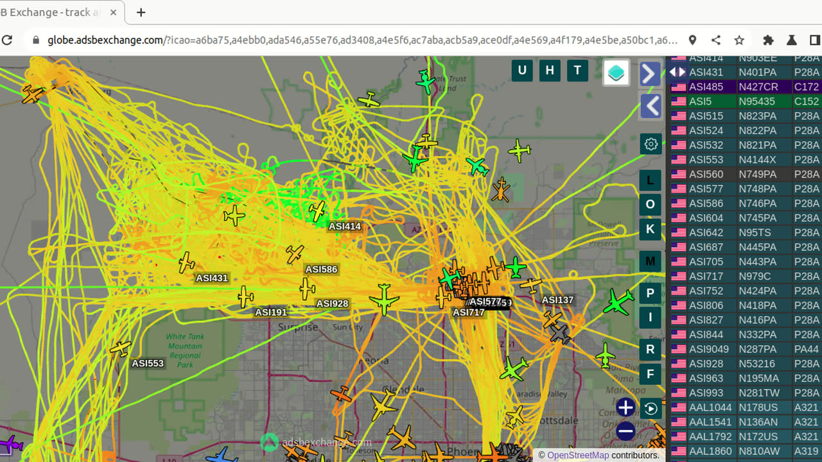Click the location permission icon in address bar
The height and width of the screenshot is (462, 822).
692,40
